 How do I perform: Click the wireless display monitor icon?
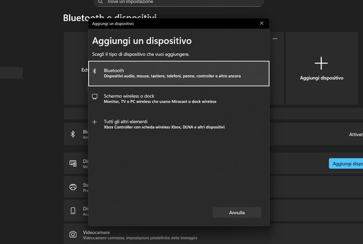pos(95,96)
